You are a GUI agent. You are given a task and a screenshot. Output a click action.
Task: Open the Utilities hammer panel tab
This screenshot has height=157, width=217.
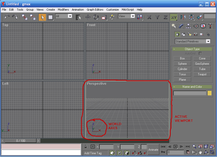pos(210,26)
